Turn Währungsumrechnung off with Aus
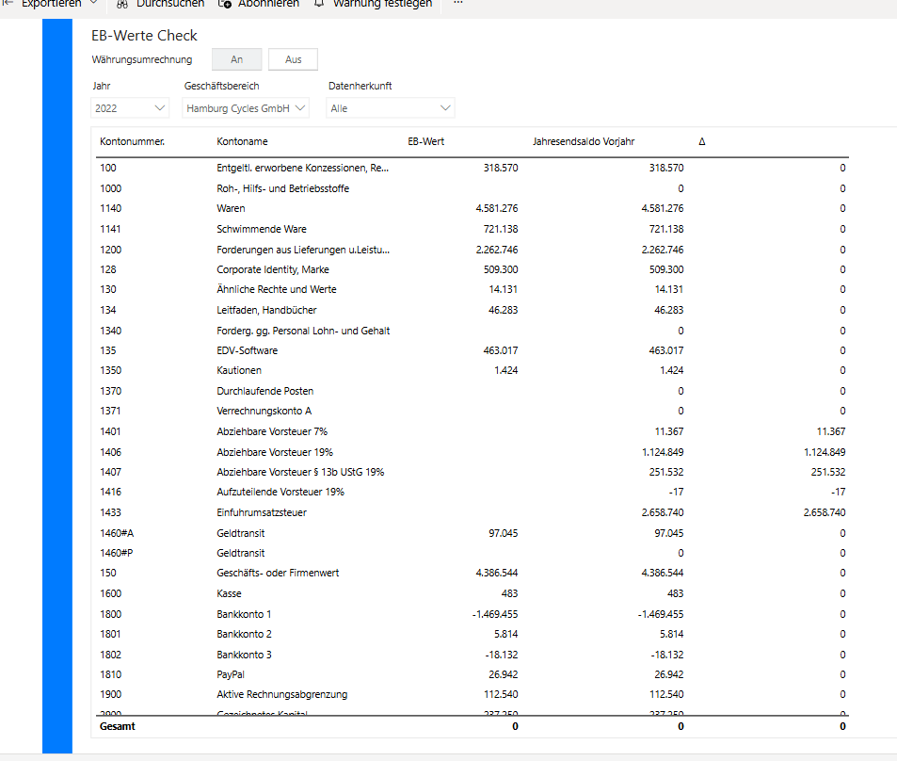Image resolution: width=897 pixels, height=761 pixels. pos(293,59)
